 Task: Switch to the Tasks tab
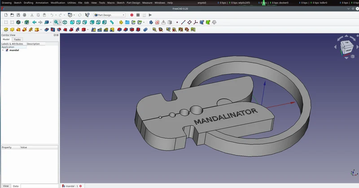[x=17, y=39]
